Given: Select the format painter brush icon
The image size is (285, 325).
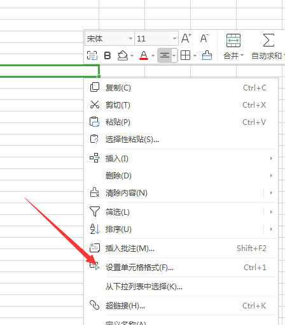Looking at the screenshot, I should click(207, 55).
